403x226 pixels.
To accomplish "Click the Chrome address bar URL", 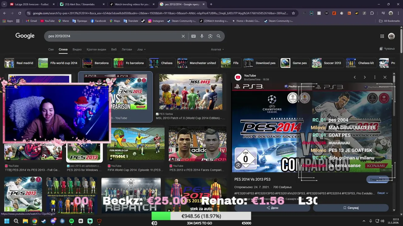I will tap(160, 13).
